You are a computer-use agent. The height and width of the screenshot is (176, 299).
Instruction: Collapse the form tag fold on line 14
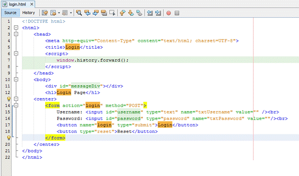click(16, 105)
